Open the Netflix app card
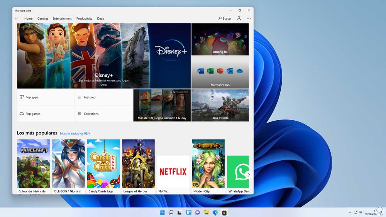Screen dimensions: 386x217 click(173, 174)
